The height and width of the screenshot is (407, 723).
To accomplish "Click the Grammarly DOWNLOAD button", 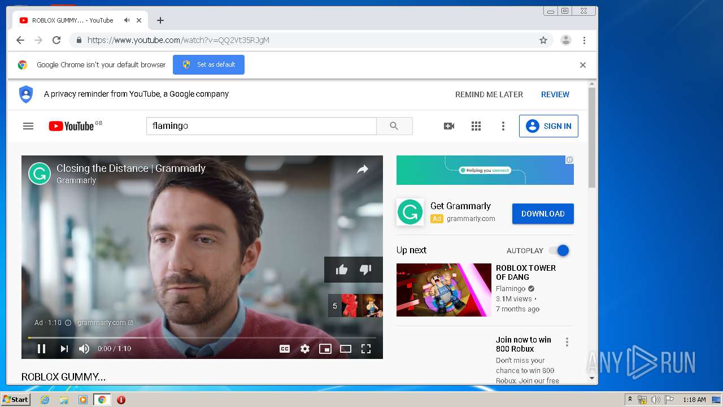I will [543, 214].
